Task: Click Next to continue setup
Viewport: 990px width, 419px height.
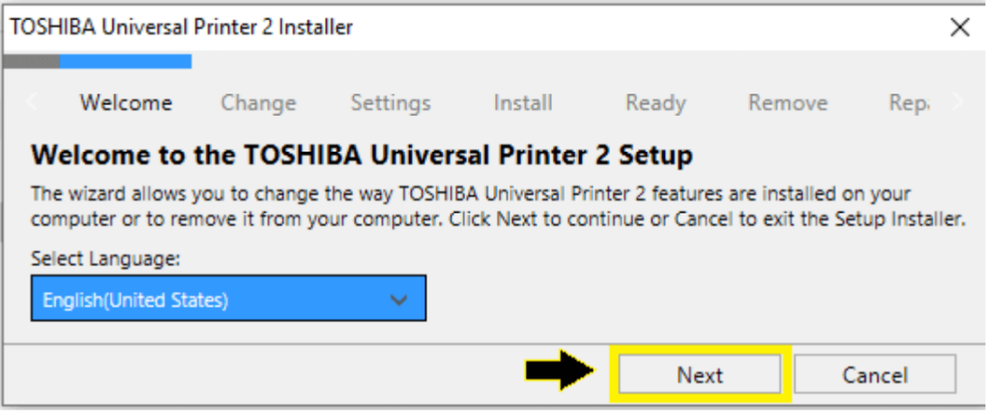Action: click(x=700, y=376)
